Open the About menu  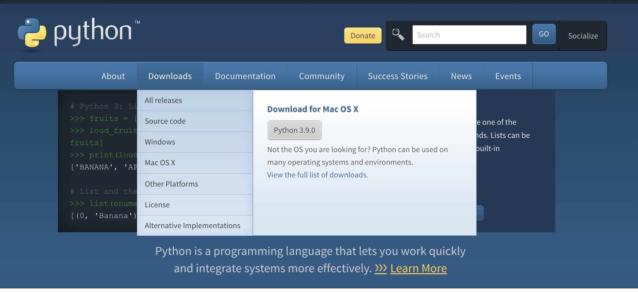pos(113,76)
